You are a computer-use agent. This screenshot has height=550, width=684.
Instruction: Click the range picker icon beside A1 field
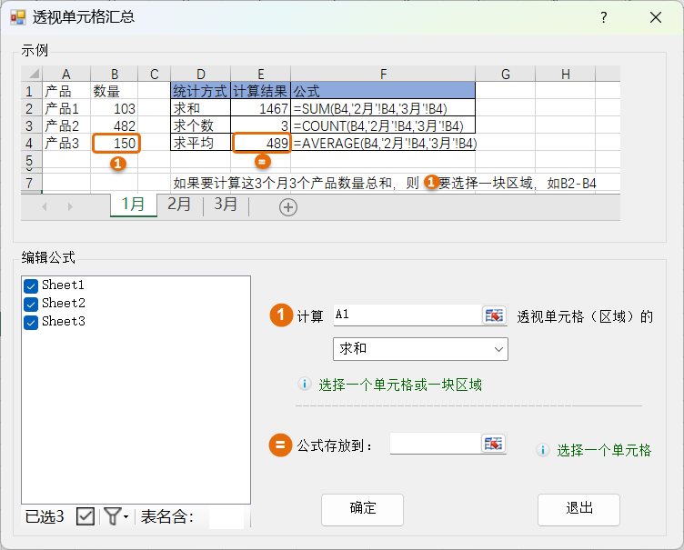[x=493, y=315]
